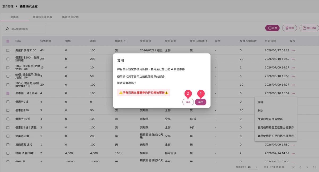
Task: Check the box for 優惠券$200|會員註冊禮
Action: click(x=8, y=59)
